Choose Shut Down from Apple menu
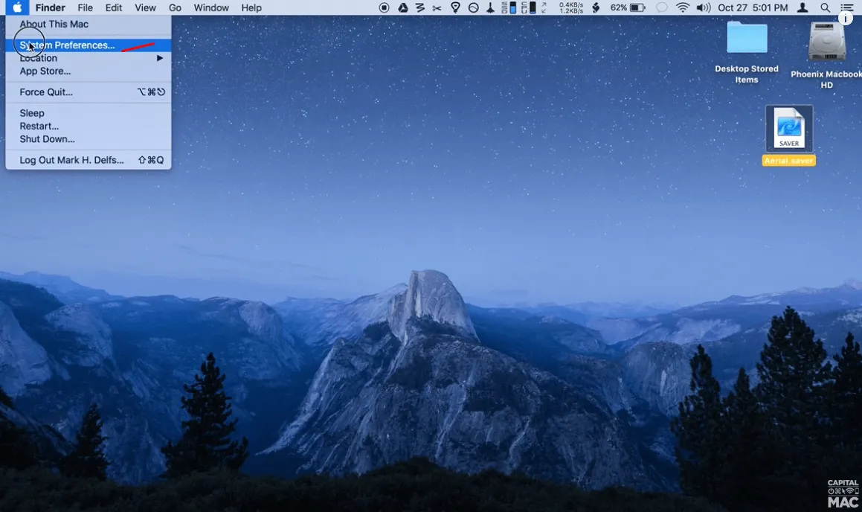Viewport: 862px width, 512px height. (x=88, y=139)
